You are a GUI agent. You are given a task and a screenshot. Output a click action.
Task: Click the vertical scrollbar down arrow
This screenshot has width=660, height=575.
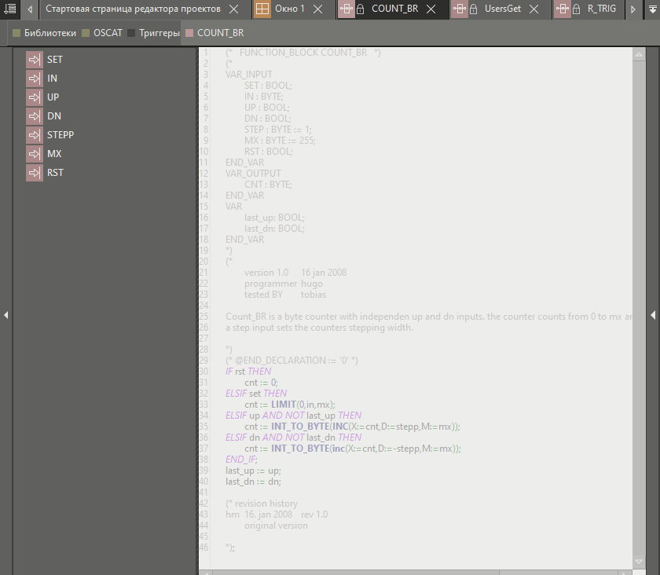[638, 561]
